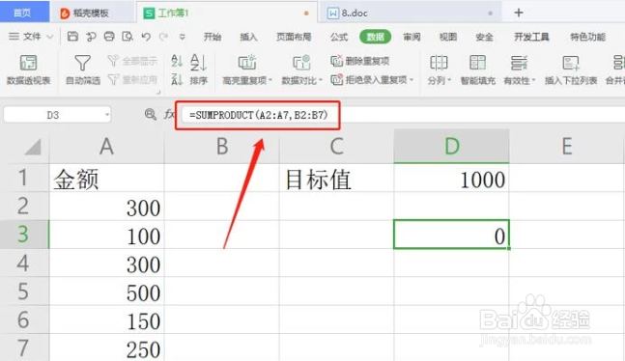Click cell A7 with value 250
625x361 pixels.
tap(106, 347)
